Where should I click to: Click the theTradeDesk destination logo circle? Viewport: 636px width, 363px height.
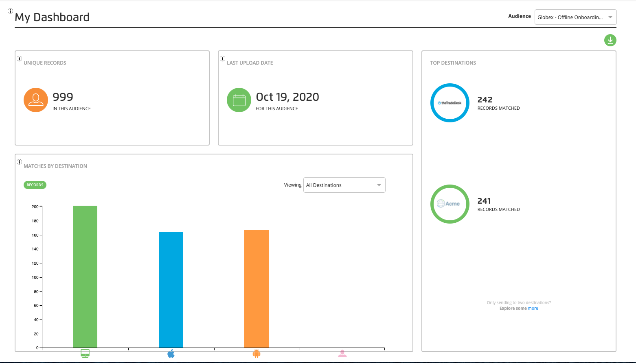[x=450, y=103]
